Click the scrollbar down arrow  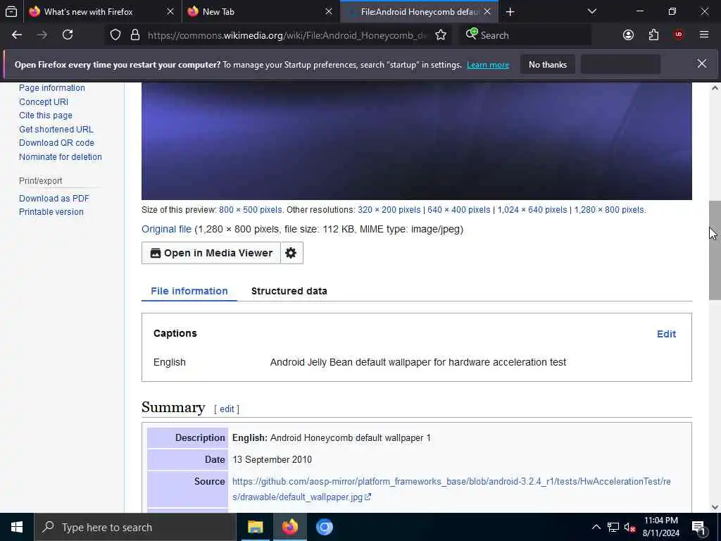click(715, 507)
